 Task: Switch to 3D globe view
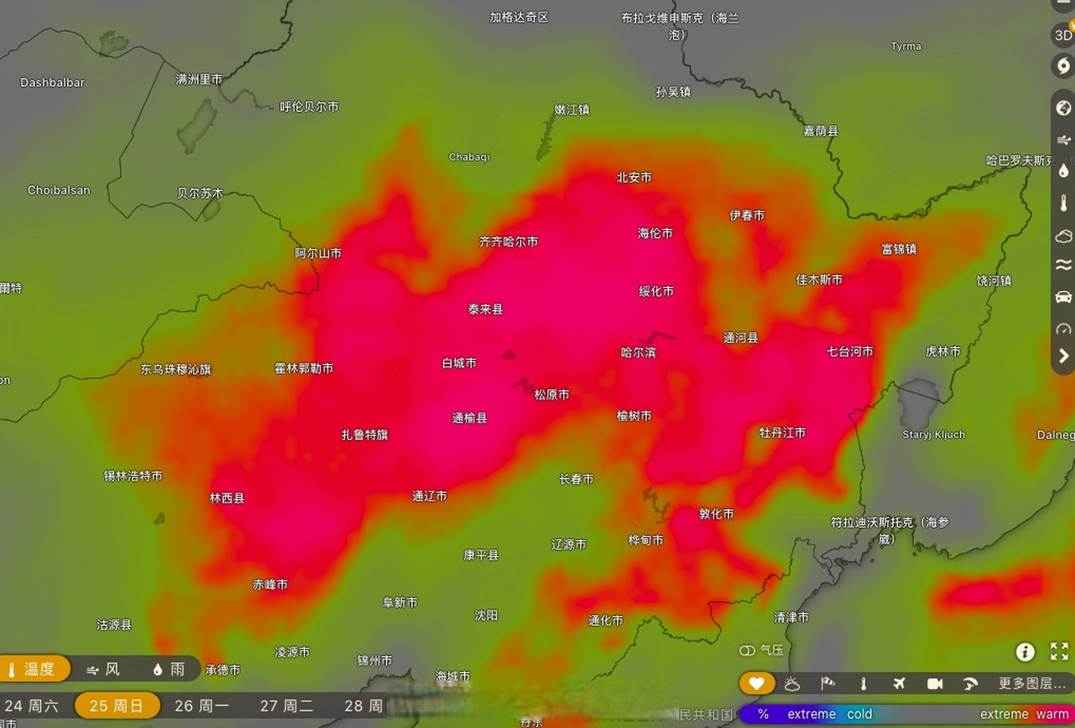click(x=1063, y=35)
